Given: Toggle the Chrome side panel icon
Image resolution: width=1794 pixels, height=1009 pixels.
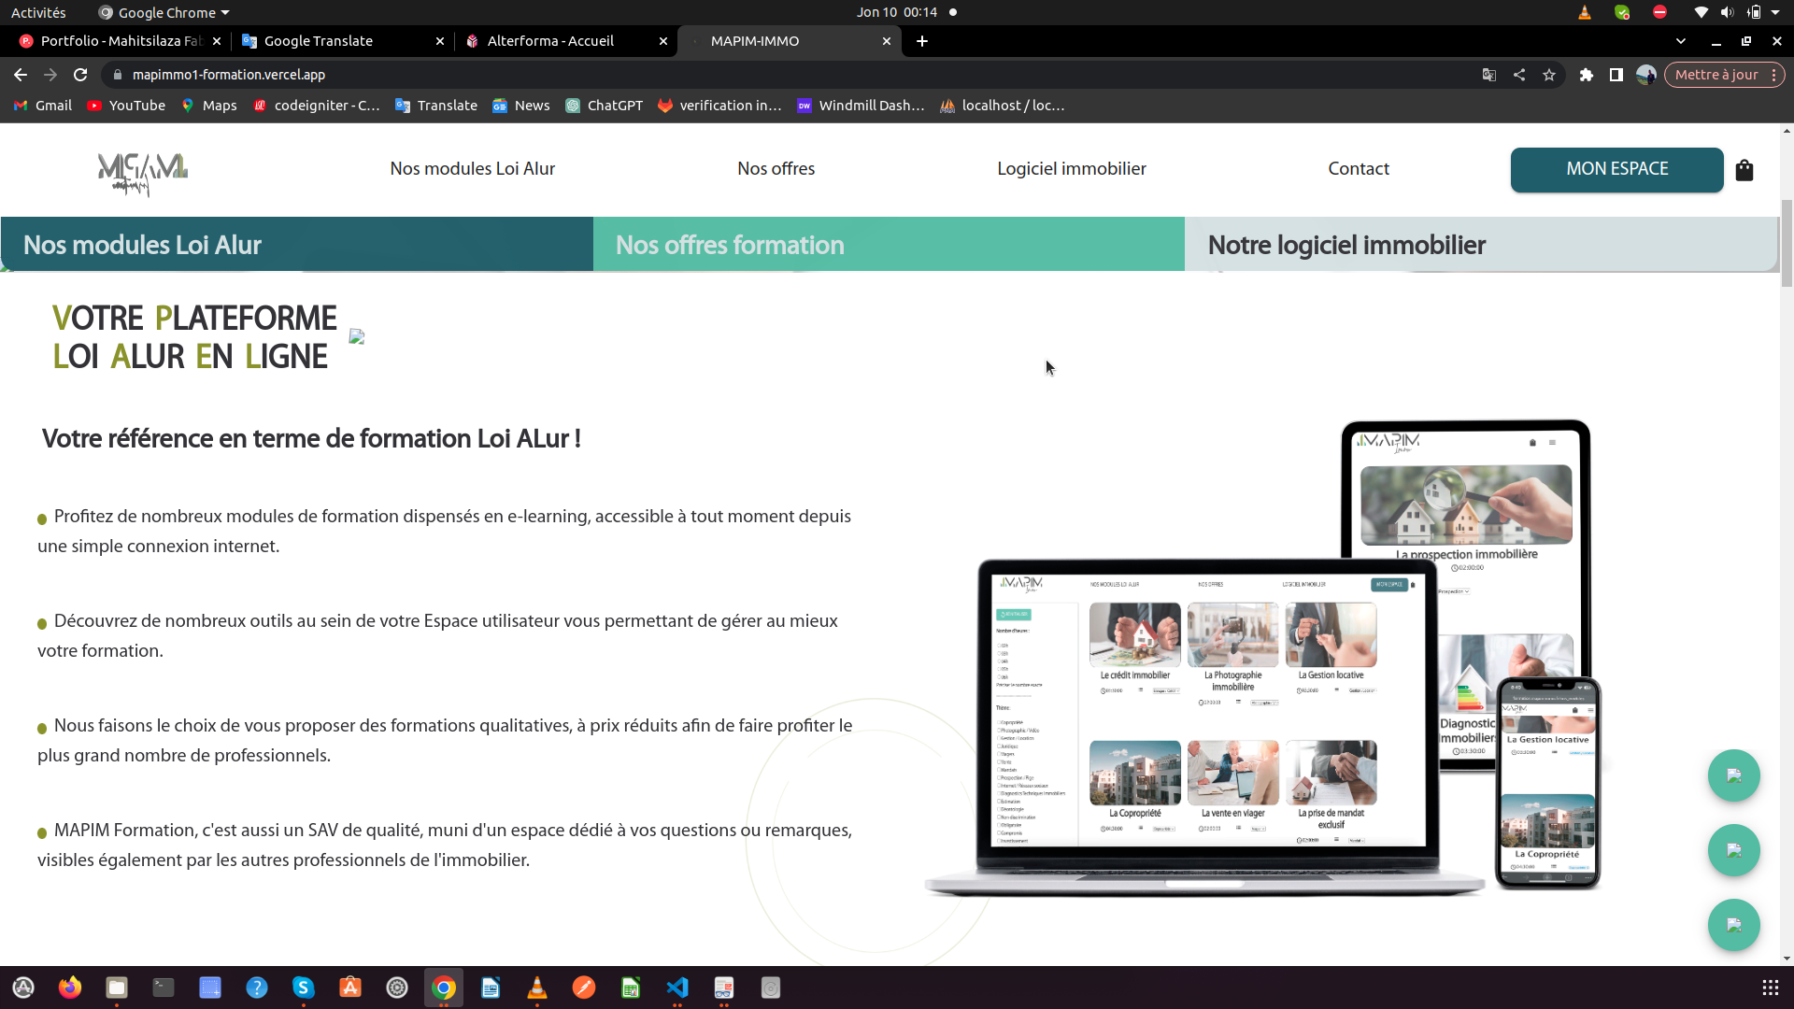Looking at the screenshot, I should pyautogui.click(x=1616, y=75).
